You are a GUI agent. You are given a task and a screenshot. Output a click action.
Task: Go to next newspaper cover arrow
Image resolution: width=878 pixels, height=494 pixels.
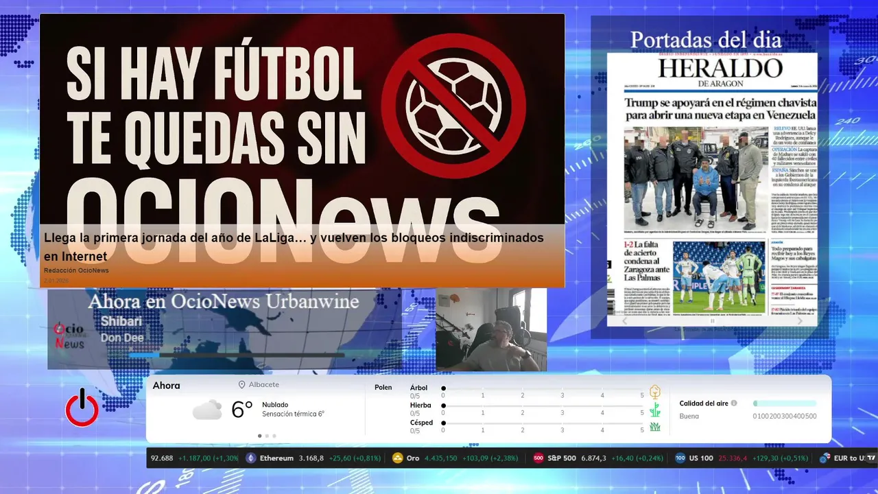(800, 320)
